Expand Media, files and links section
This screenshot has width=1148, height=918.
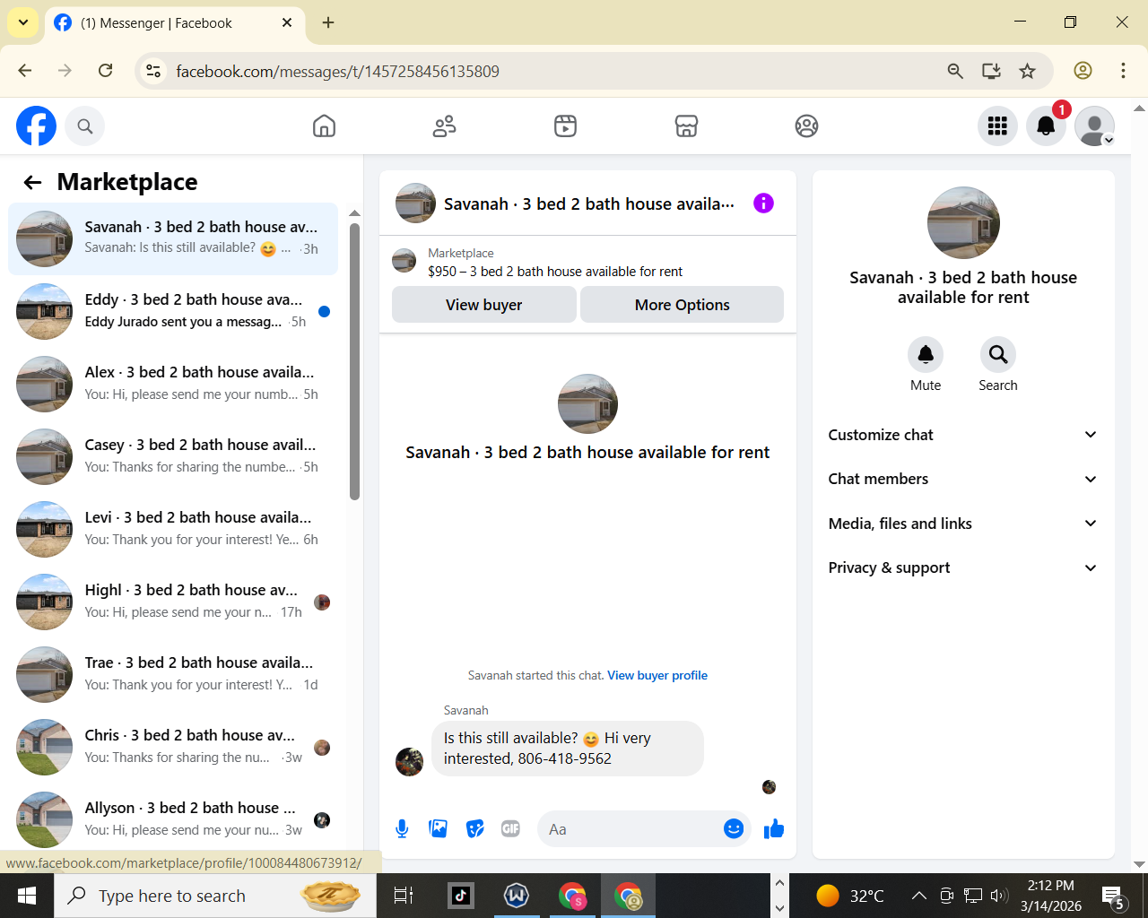(x=963, y=524)
